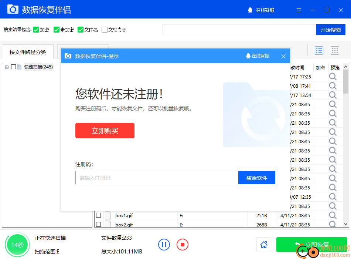Screen dimensions: 351x259
Task: Click 扫描范围:E status text
Action: [47, 252]
